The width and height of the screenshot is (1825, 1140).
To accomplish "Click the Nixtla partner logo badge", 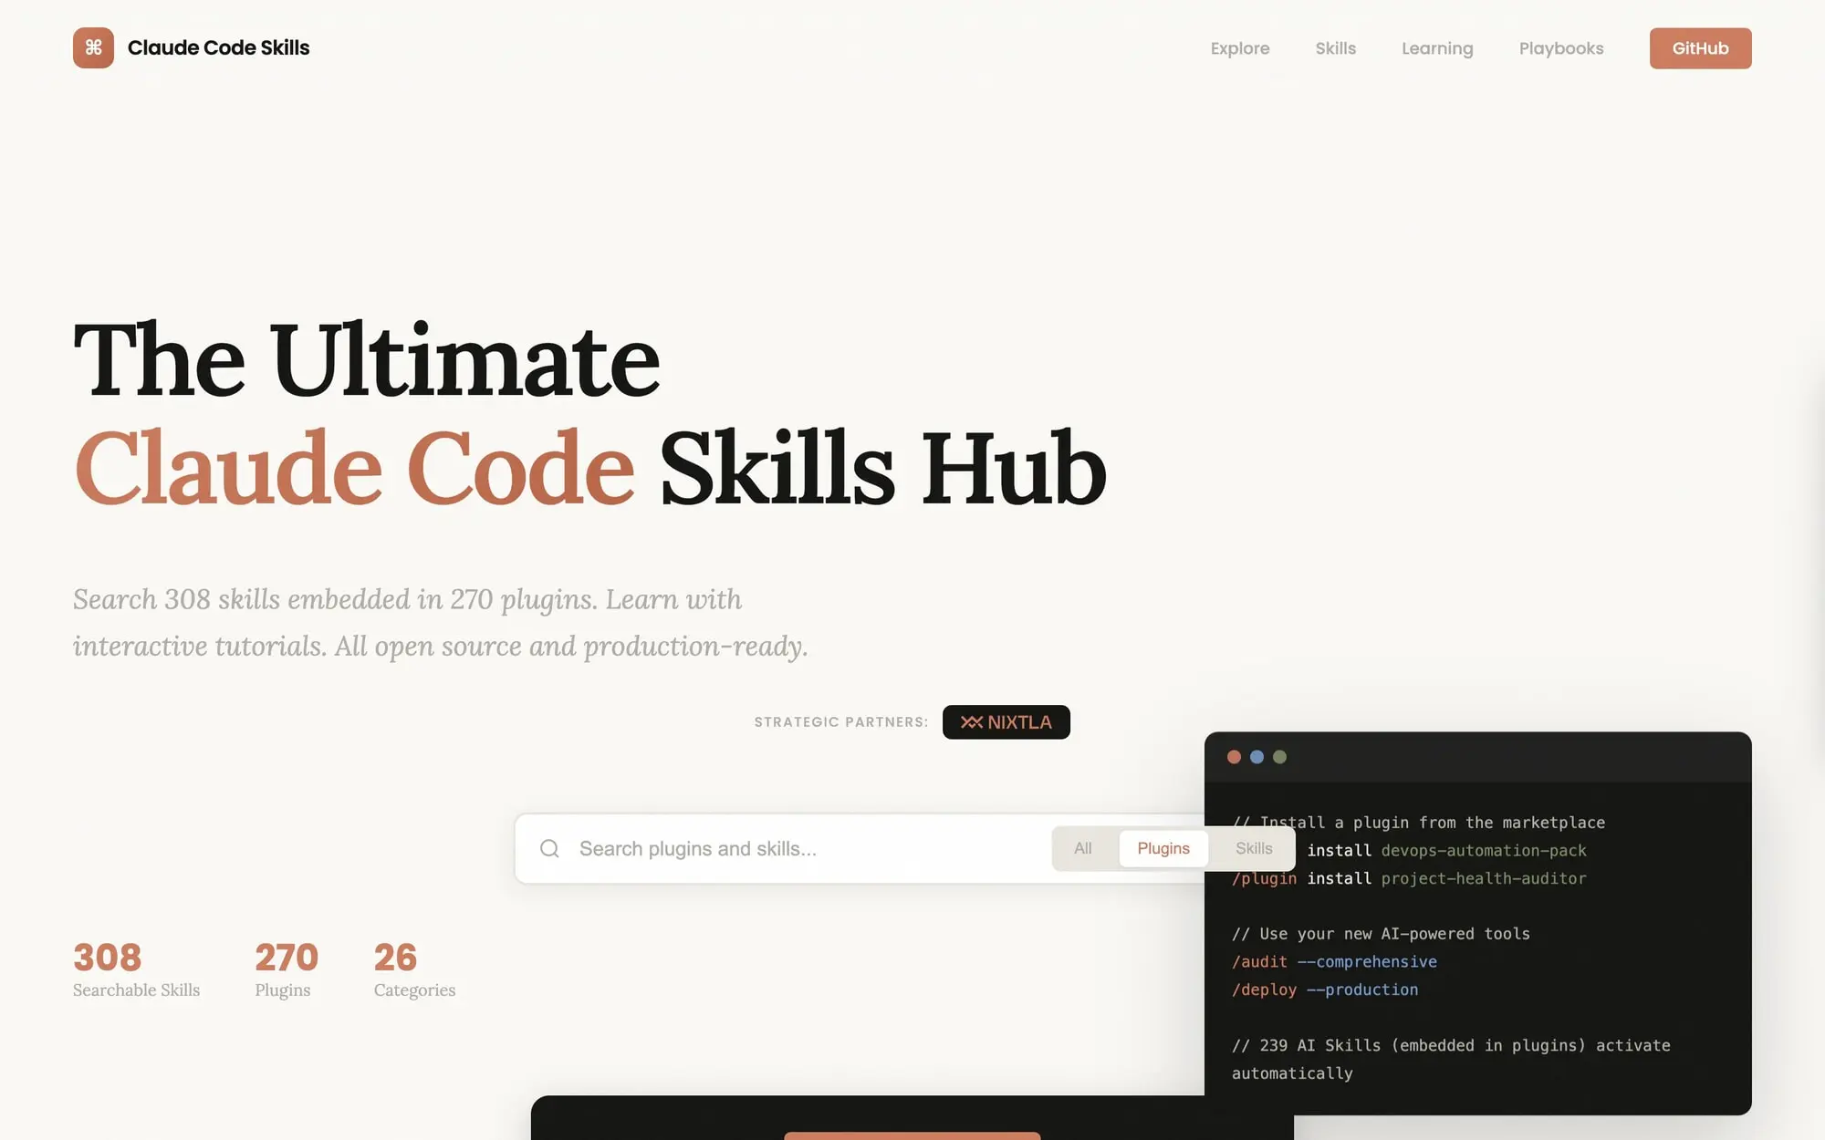I will 1006,722.
